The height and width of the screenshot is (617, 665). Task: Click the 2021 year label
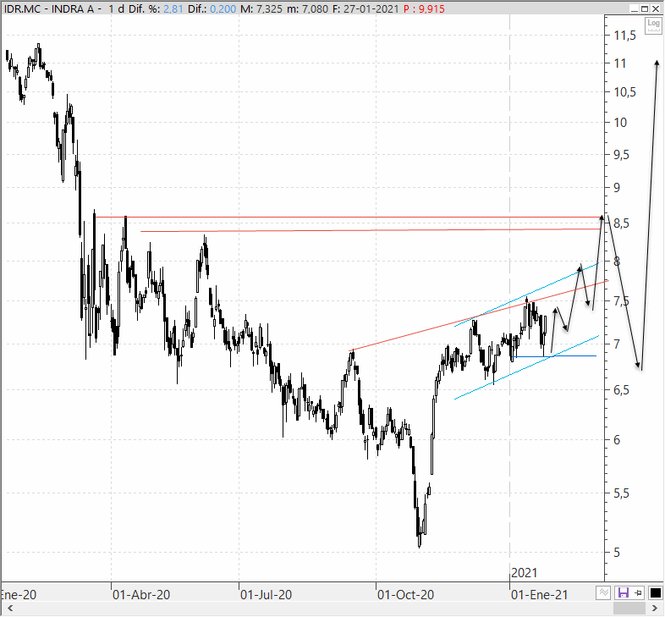pos(525,573)
